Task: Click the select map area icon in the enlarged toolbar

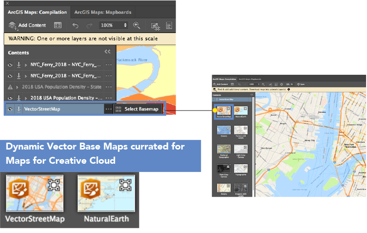Action: pyautogui.click(x=156, y=26)
